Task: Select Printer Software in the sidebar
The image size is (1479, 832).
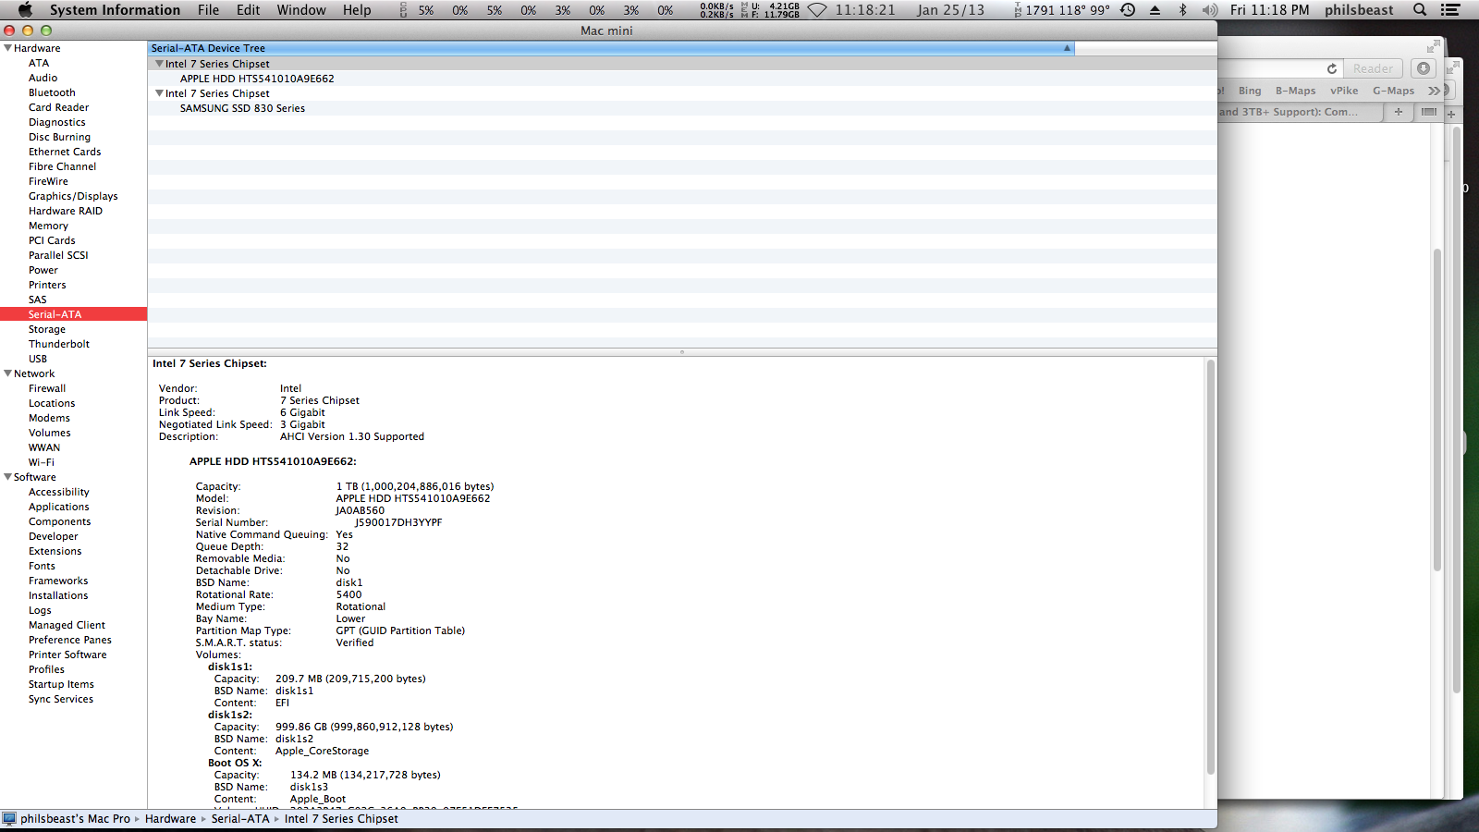Action: click(67, 655)
